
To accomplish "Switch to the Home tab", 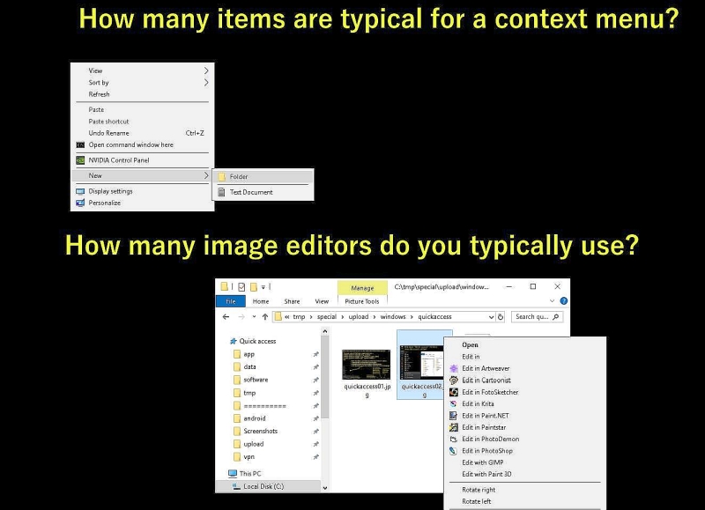I will point(261,301).
